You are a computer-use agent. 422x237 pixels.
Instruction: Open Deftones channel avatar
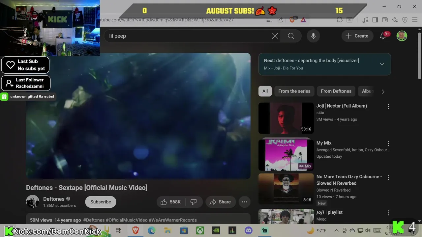[x=33, y=201]
